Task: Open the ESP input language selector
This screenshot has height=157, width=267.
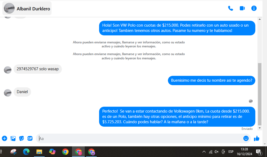Action: (x=231, y=152)
